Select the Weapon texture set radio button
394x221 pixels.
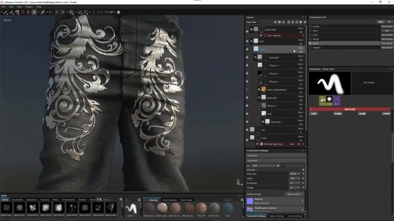[x=310, y=47]
